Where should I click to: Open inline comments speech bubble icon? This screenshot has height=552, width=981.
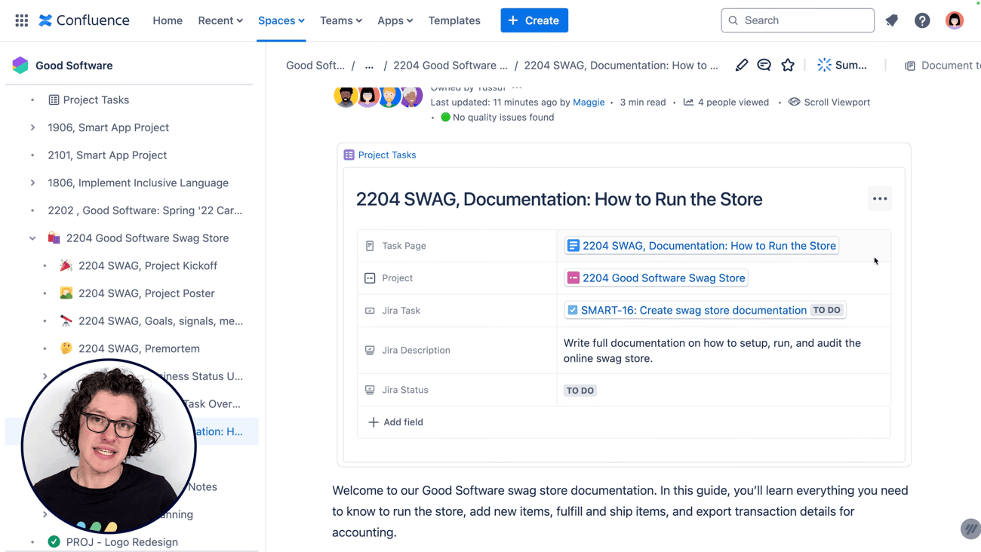pos(764,66)
